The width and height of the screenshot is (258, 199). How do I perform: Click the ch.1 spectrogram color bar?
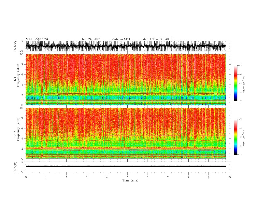(x=236, y=83)
